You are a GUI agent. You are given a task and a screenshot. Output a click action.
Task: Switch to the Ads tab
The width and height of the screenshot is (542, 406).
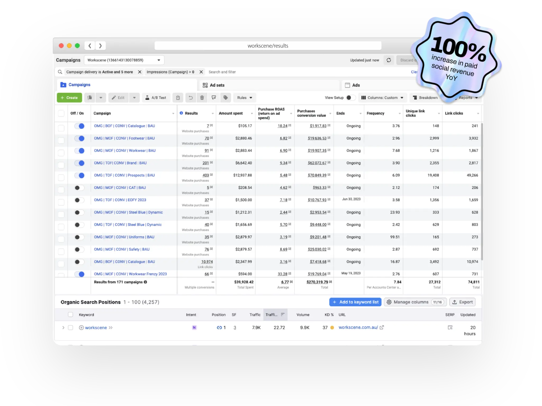(x=353, y=85)
